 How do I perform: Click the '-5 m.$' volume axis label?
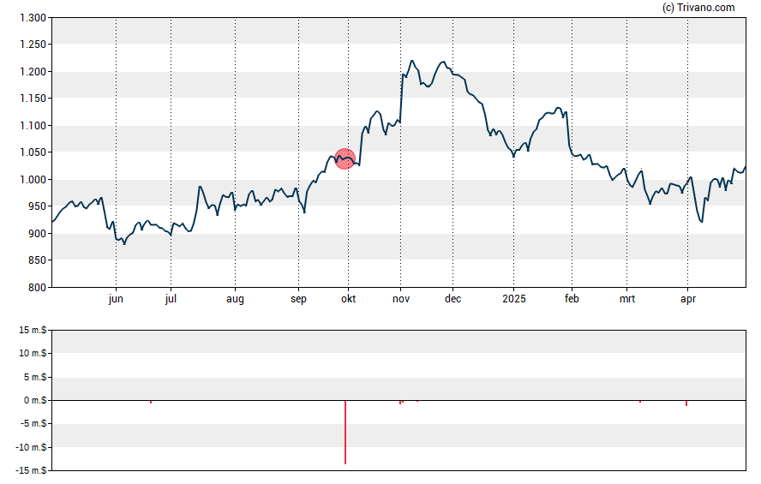(x=33, y=423)
